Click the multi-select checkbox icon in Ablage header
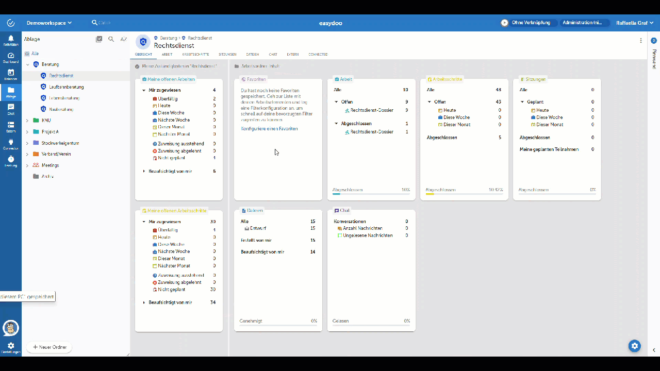 coord(99,39)
